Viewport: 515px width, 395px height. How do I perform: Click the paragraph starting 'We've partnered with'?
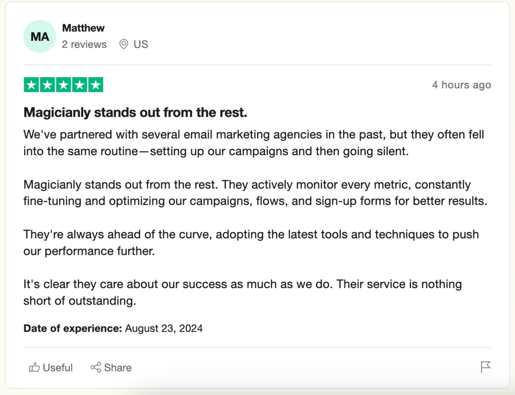tap(254, 143)
